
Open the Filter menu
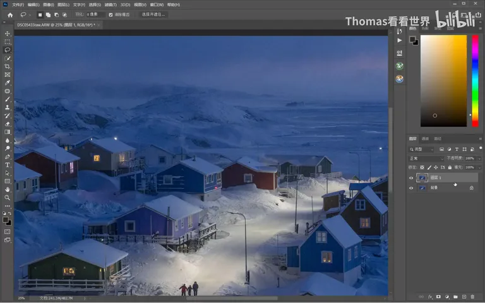click(x=111, y=4)
